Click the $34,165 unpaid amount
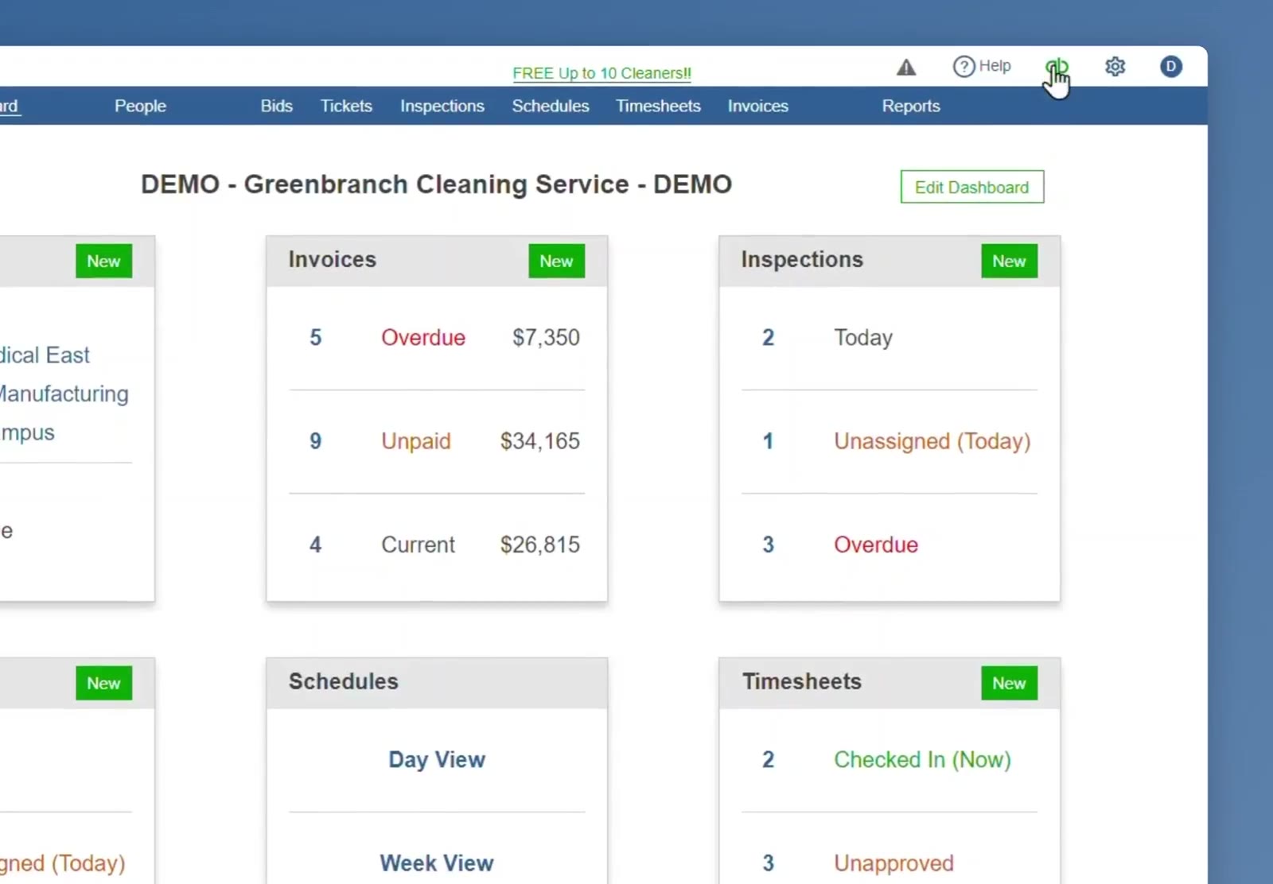Viewport: 1273px width, 884px height. [x=539, y=441]
